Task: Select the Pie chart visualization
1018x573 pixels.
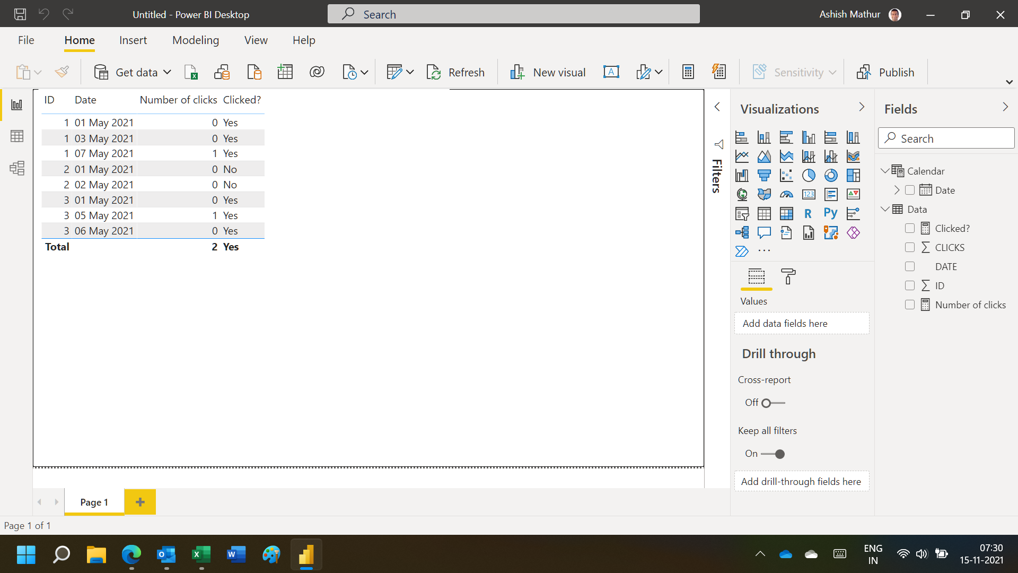Action: click(809, 176)
